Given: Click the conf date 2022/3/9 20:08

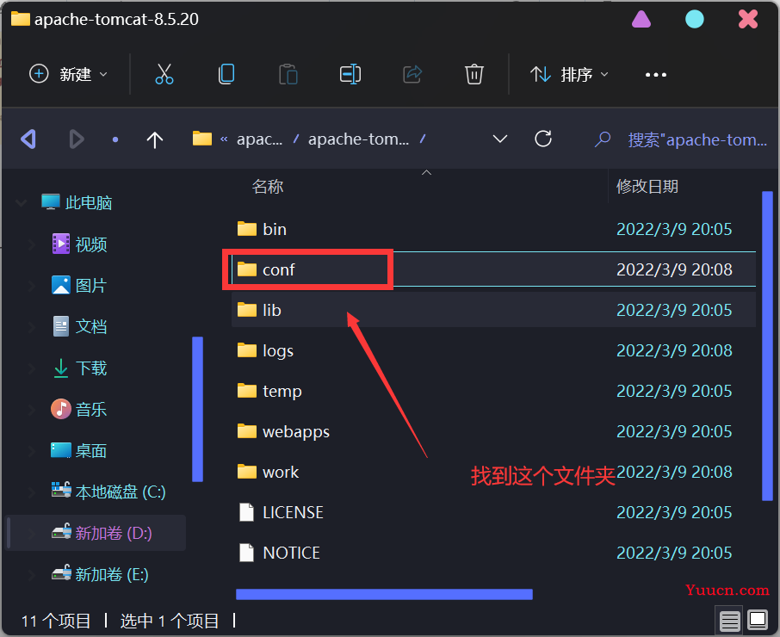Looking at the screenshot, I should (x=674, y=269).
